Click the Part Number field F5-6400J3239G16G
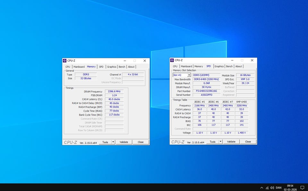This screenshot has height=191, width=308. 206,91
